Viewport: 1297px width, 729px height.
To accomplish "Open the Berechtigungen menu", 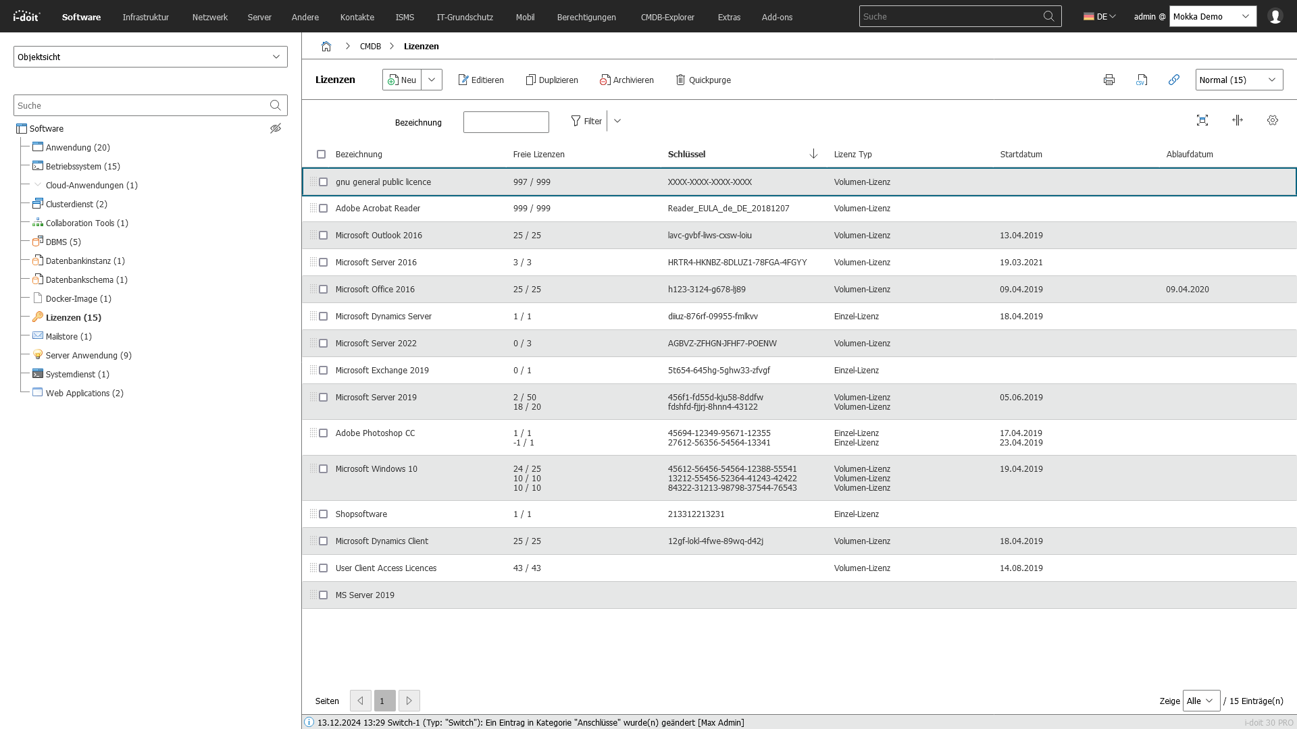I will [x=586, y=17].
